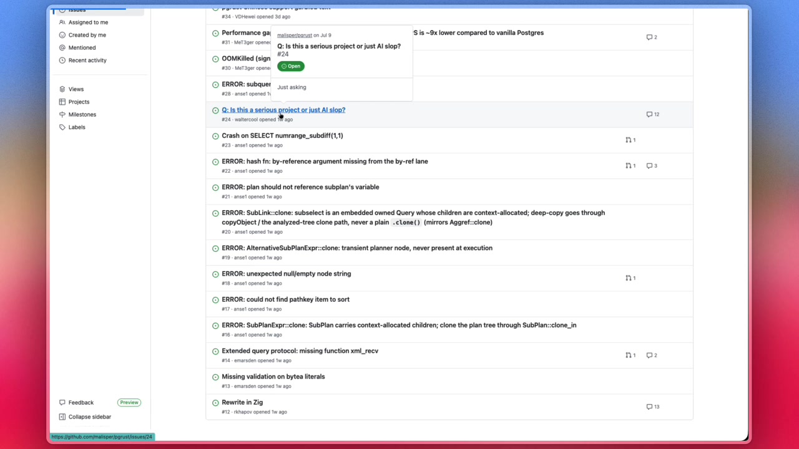This screenshot has width=799, height=449.
Task: Open issue 'plan should not reference subplan's variable'
Action: point(300,187)
